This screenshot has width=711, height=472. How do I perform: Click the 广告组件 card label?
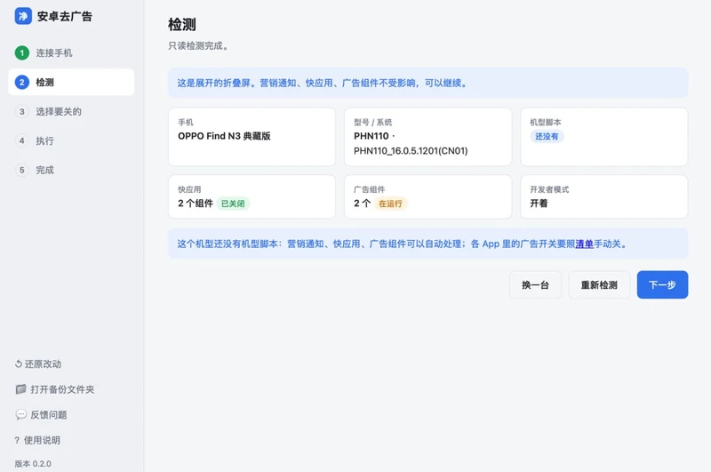click(x=369, y=189)
